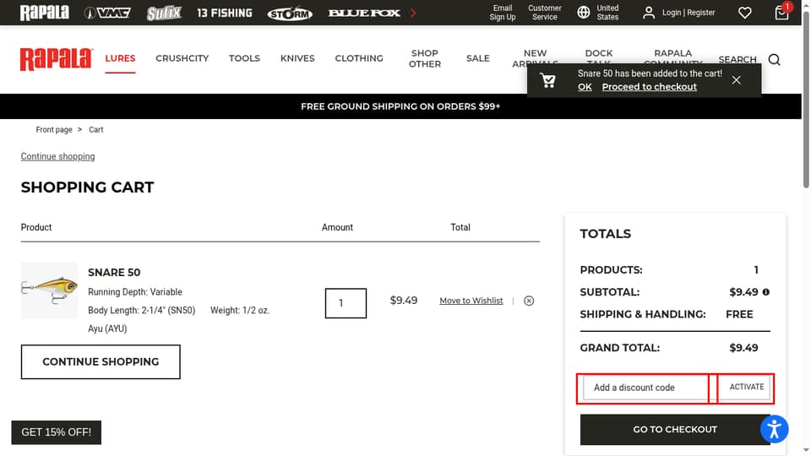Dismiss the cart notification with X

click(x=736, y=80)
